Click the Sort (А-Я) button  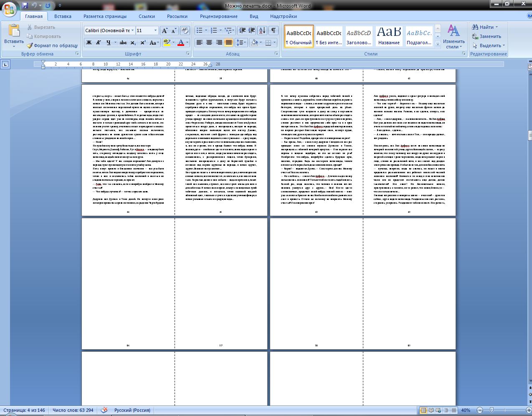click(x=262, y=30)
